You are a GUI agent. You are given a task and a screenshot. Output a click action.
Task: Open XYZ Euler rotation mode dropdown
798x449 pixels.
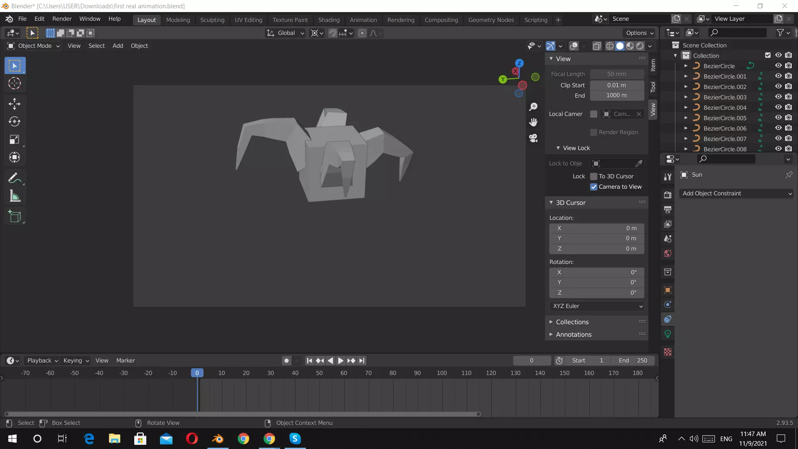[597, 306]
